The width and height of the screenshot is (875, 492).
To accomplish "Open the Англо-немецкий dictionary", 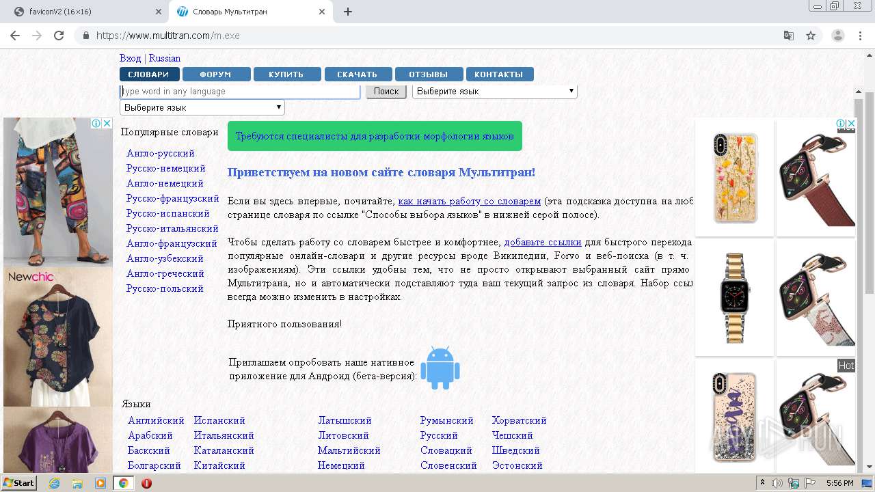I will click(165, 183).
